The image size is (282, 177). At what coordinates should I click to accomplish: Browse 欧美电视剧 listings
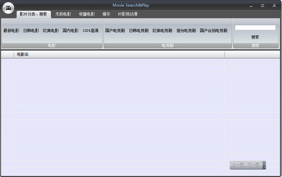162,31
